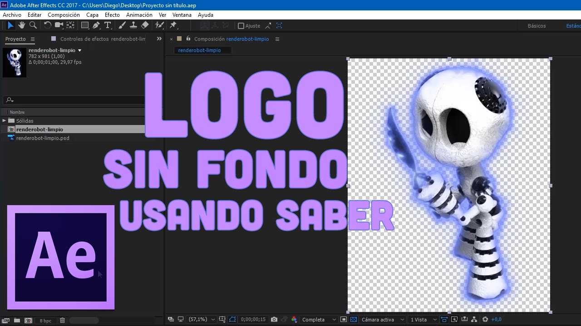581x326 pixels.
Task: Select the Roto Brush tool
Action: 159,25
